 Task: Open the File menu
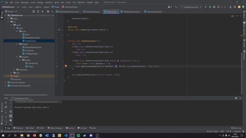(x=7, y=2)
